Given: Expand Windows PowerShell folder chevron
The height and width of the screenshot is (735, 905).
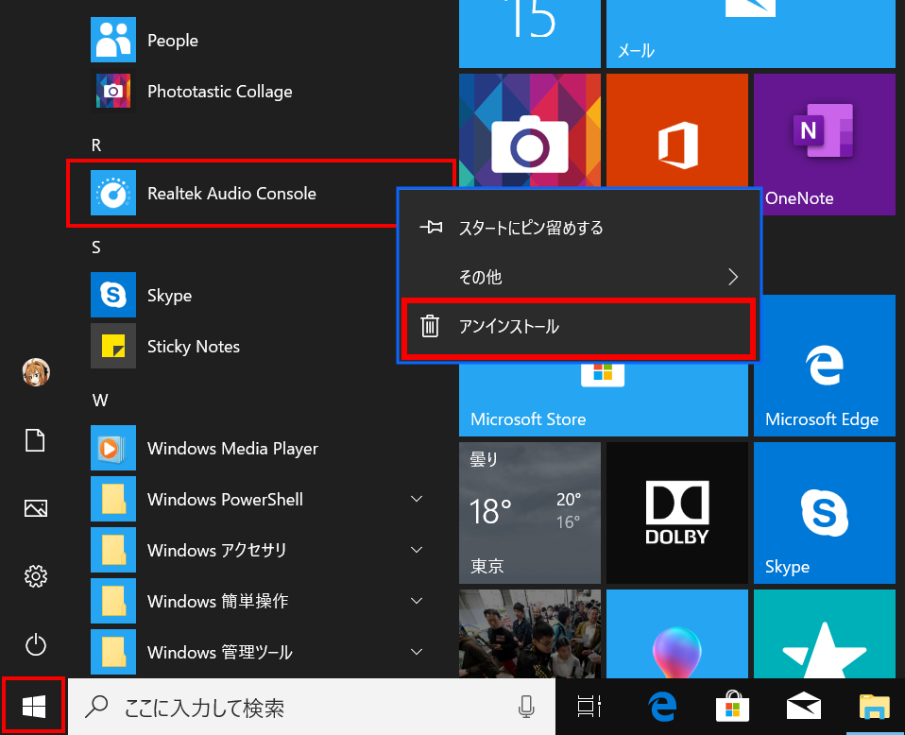Looking at the screenshot, I should pos(417,499).
